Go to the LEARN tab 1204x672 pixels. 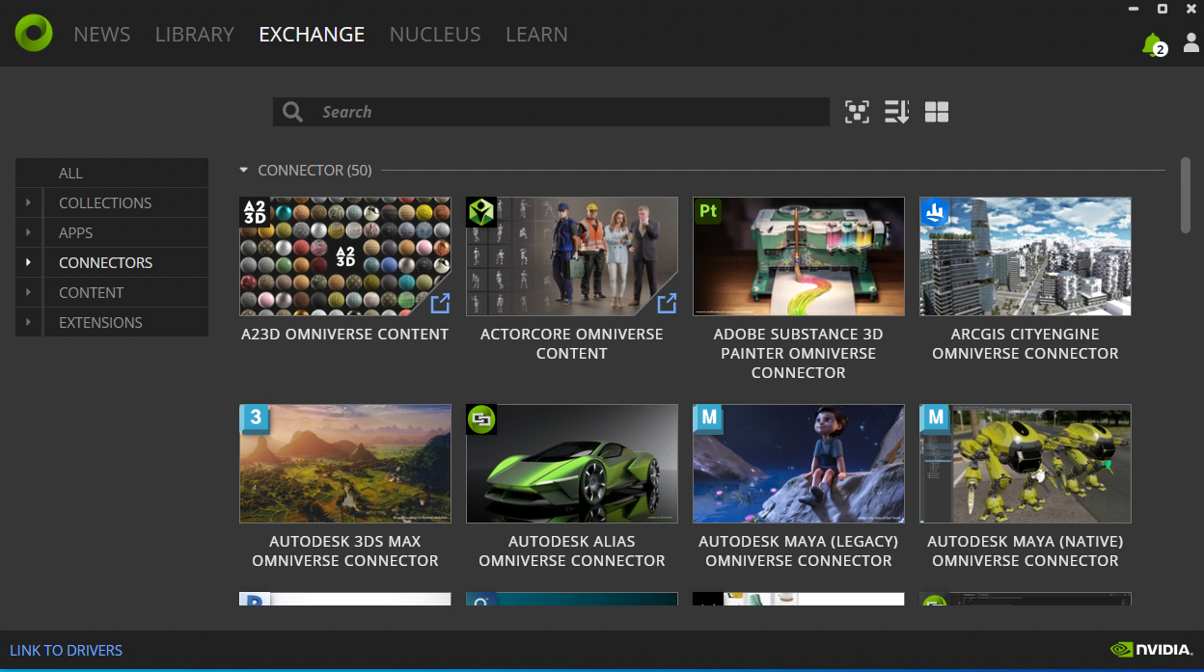[536, 35]
